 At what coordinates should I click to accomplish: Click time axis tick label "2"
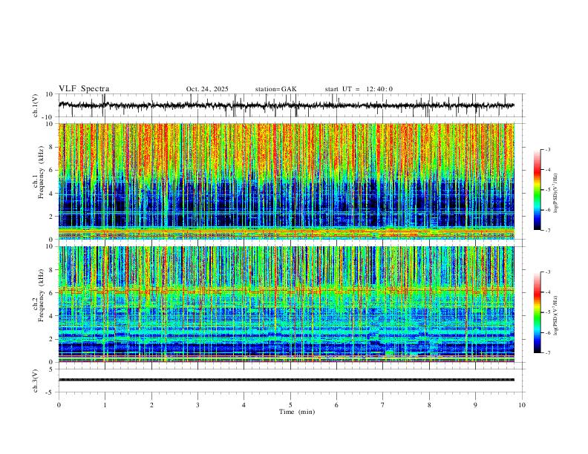pyautogui.click(x=151, y=405)
